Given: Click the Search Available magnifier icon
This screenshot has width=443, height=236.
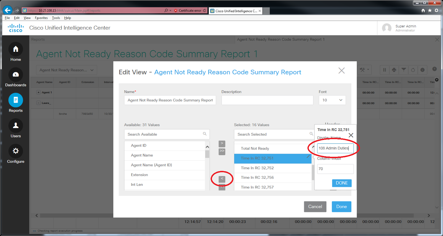Looking at the screenshot, I should 205,134.
